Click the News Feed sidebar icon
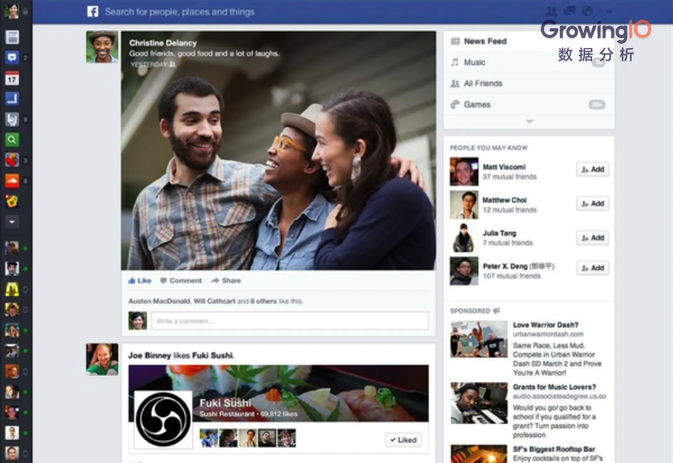This screenshot has width=673, height=463. coord(12,37)
